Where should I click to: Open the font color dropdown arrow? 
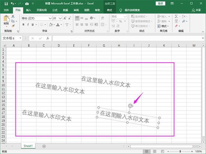(61, 25)
